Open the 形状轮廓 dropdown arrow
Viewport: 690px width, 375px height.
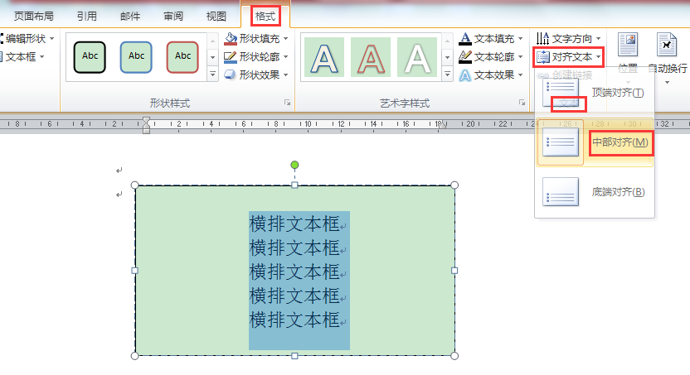pos(285,56)
